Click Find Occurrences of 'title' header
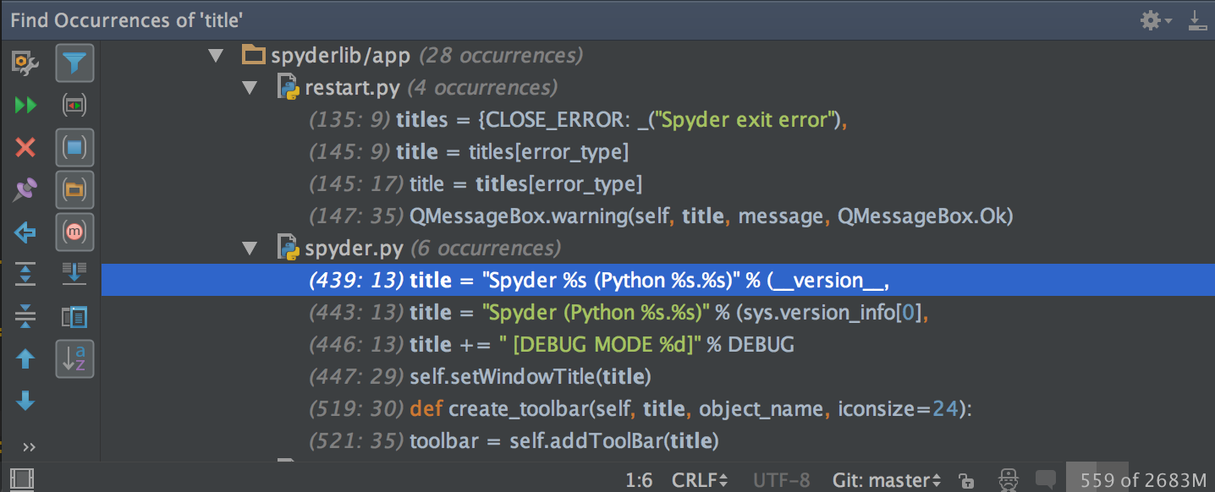The width and height of the screenshot is (1215, 492). point(127,20)
